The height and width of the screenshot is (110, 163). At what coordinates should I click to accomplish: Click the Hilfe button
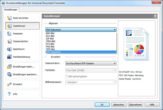click(x=152, y=105)
